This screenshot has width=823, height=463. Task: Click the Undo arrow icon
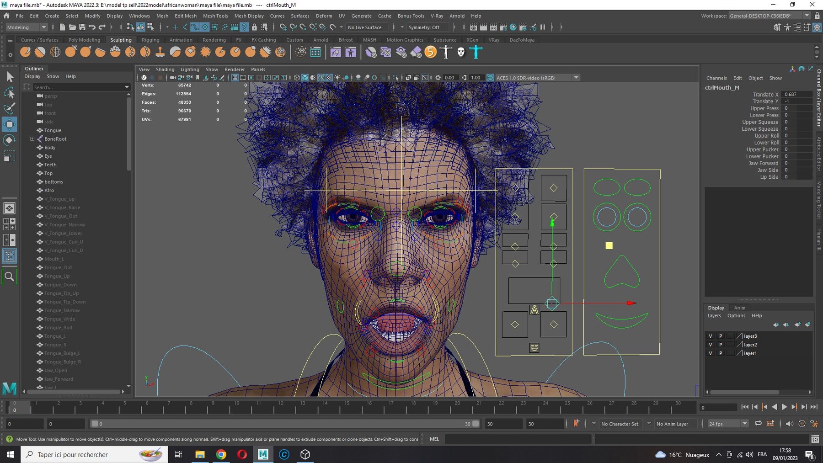[92, 27]
